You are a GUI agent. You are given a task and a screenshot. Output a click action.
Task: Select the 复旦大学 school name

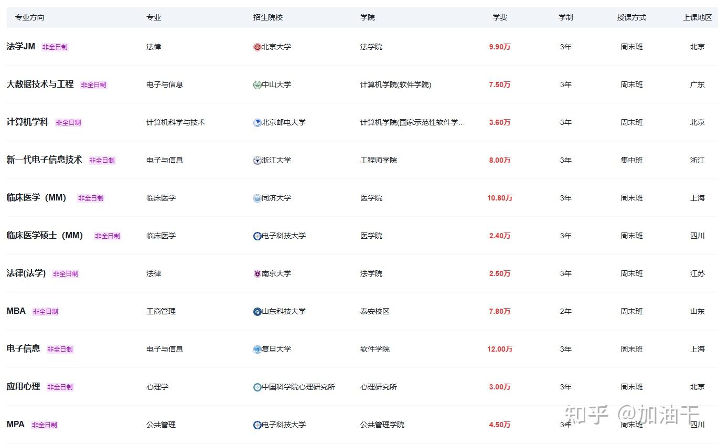[x=276, y=349]
